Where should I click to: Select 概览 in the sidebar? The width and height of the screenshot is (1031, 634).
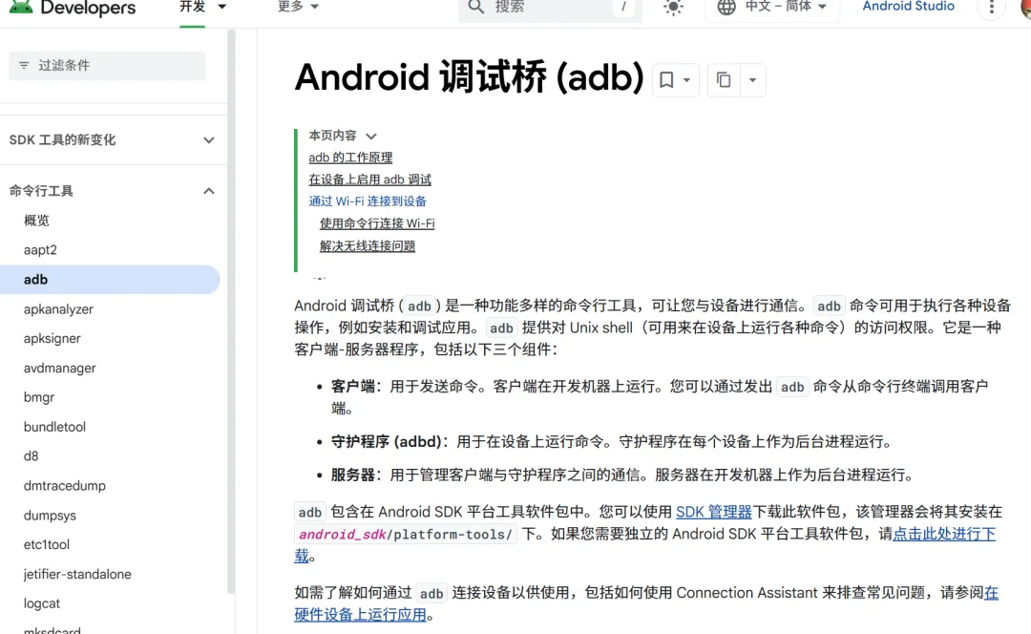[36, 221]
